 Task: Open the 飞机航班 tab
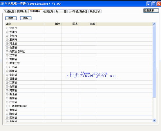click(9, 11)
